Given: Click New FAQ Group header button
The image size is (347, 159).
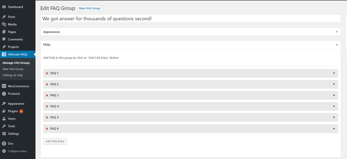Looking at the screenshot, I should click(89, 8).
